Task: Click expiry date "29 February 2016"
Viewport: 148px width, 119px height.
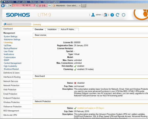Action: pos(81,111)
